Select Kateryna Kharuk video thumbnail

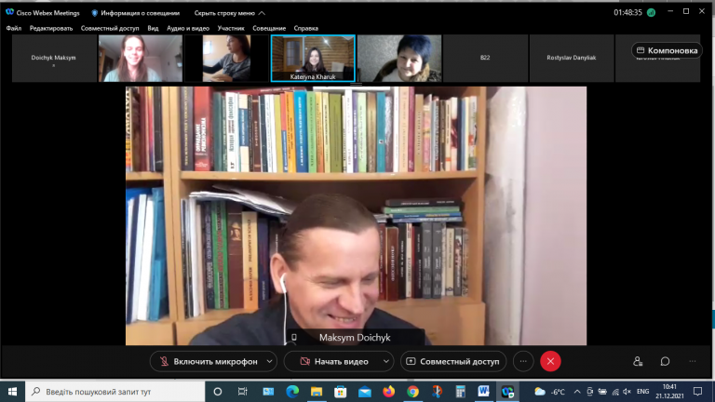tap(313, 59)
